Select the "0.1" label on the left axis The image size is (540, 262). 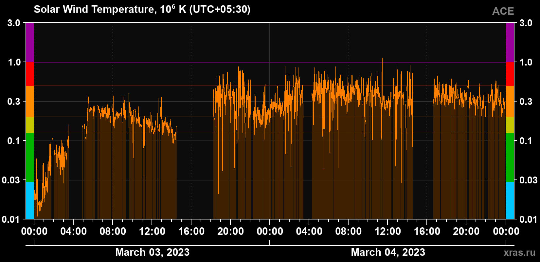[14, 141]
